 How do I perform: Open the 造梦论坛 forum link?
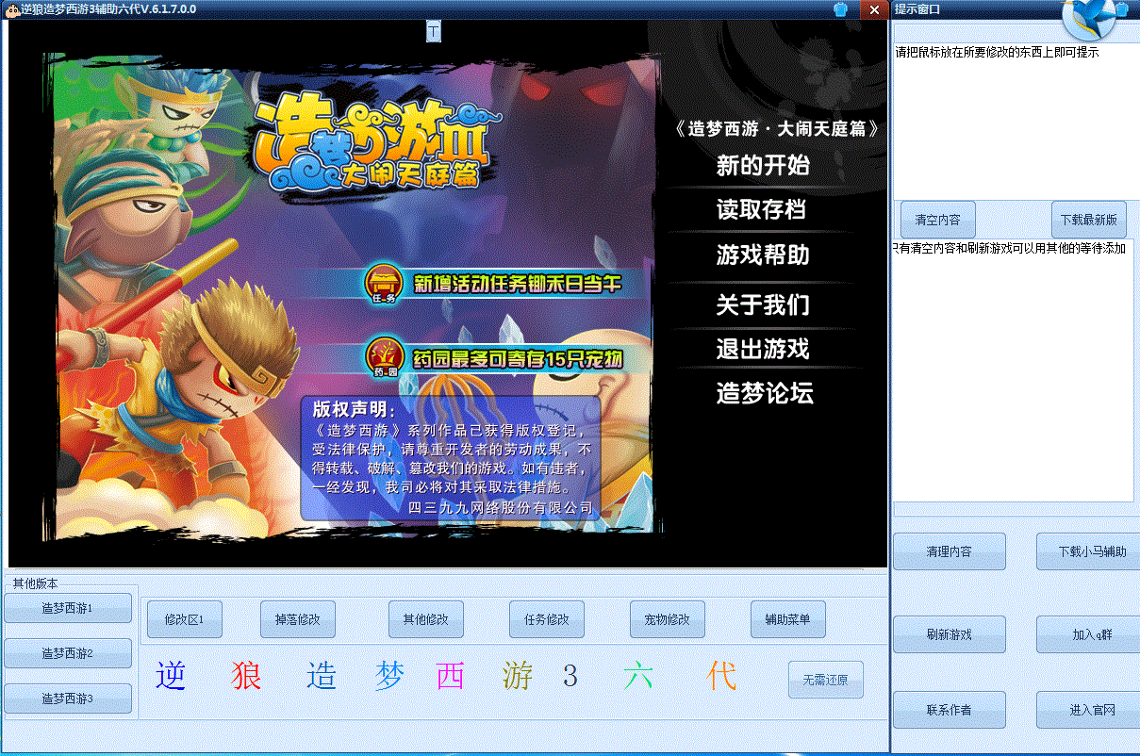[765, 393]
